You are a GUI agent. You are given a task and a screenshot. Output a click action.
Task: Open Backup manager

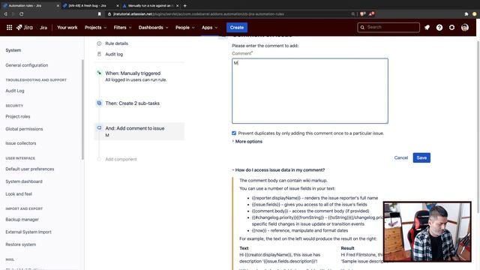tap(22, 220)
